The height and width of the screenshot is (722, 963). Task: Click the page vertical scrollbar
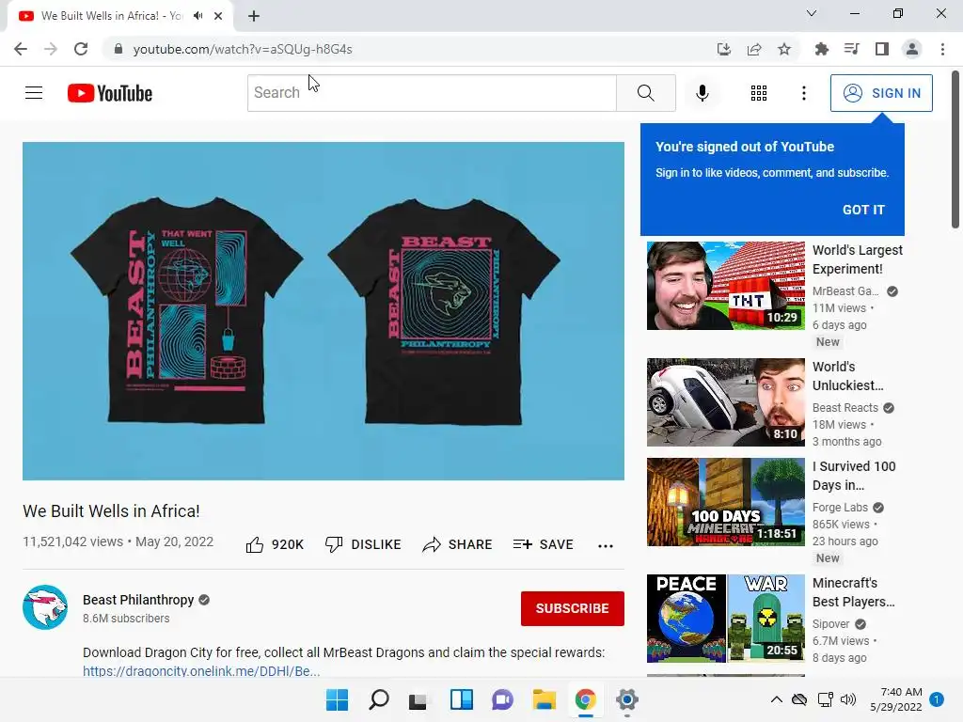955,149
